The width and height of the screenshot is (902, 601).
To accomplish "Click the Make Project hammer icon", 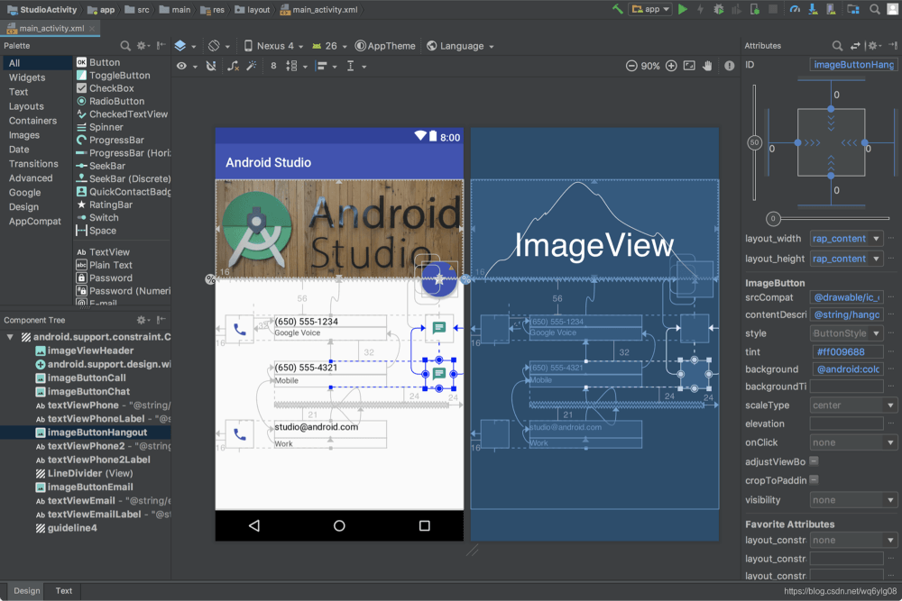I will 617,9.
